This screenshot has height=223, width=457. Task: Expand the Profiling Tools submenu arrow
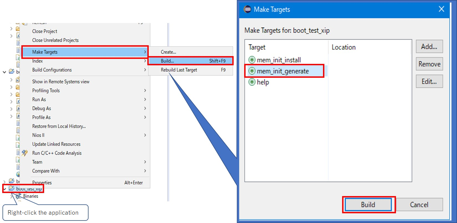[x=145, y=91]
